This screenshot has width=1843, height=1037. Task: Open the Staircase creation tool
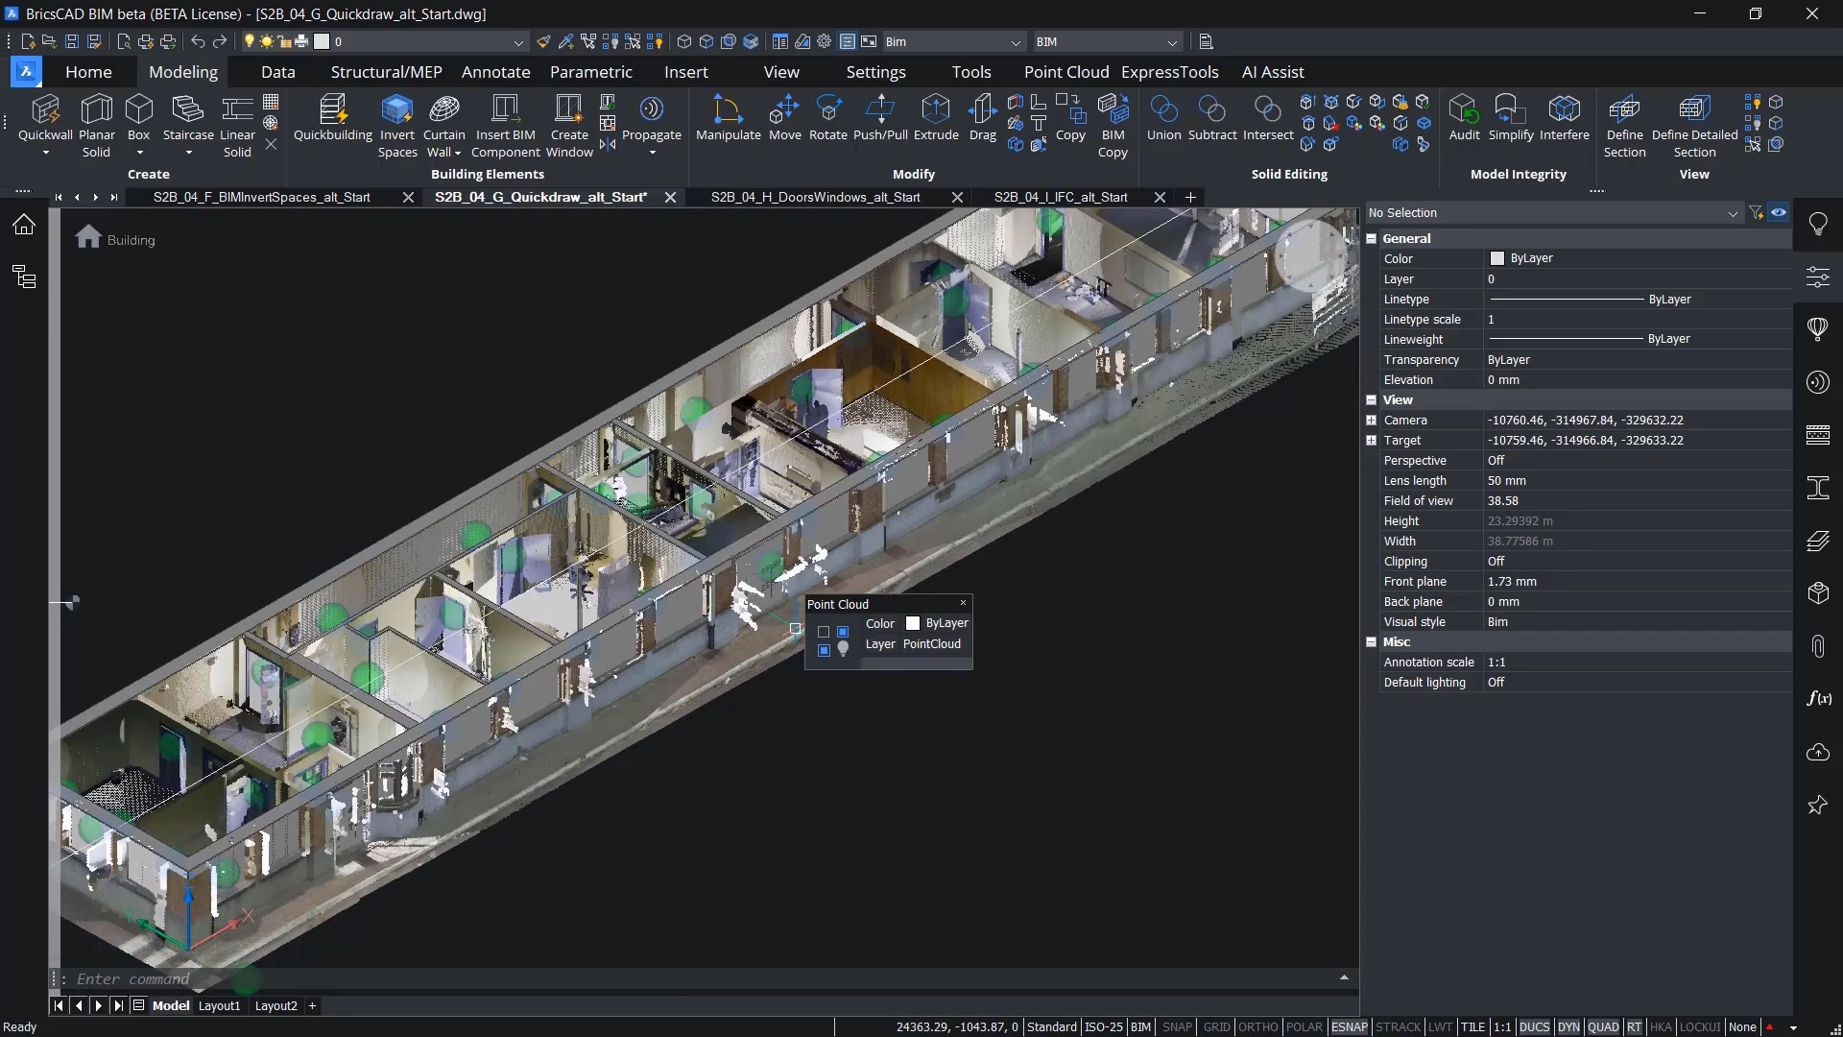(x=187, y=120)
